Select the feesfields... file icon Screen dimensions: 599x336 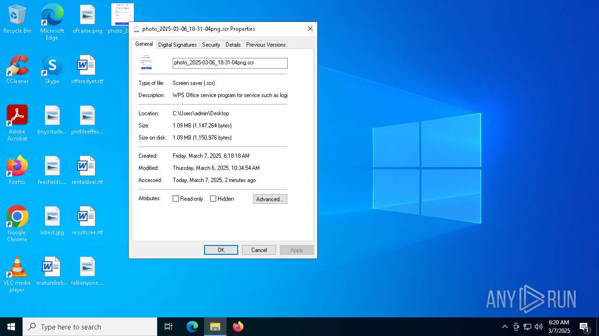[52, 170]
